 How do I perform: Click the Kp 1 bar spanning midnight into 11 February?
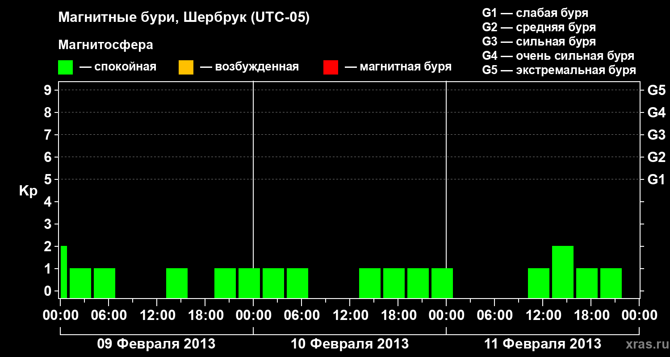coord(442,283)
